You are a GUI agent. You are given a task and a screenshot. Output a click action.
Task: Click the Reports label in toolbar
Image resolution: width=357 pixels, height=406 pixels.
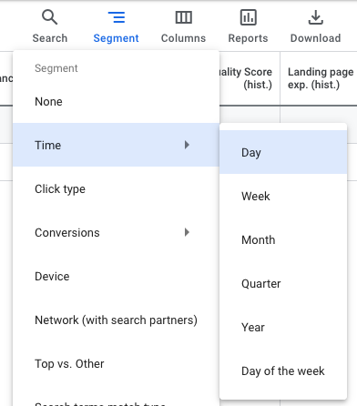tap(248, 38)
